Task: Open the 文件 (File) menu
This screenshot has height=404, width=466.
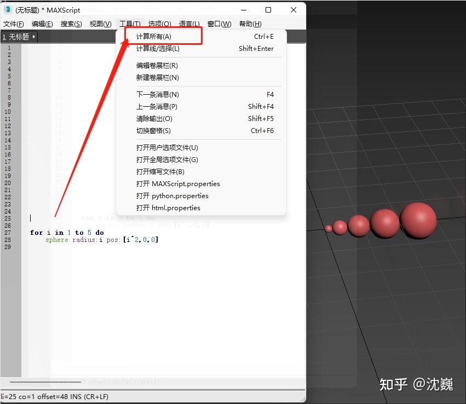Action: click(x=13, y=24)
